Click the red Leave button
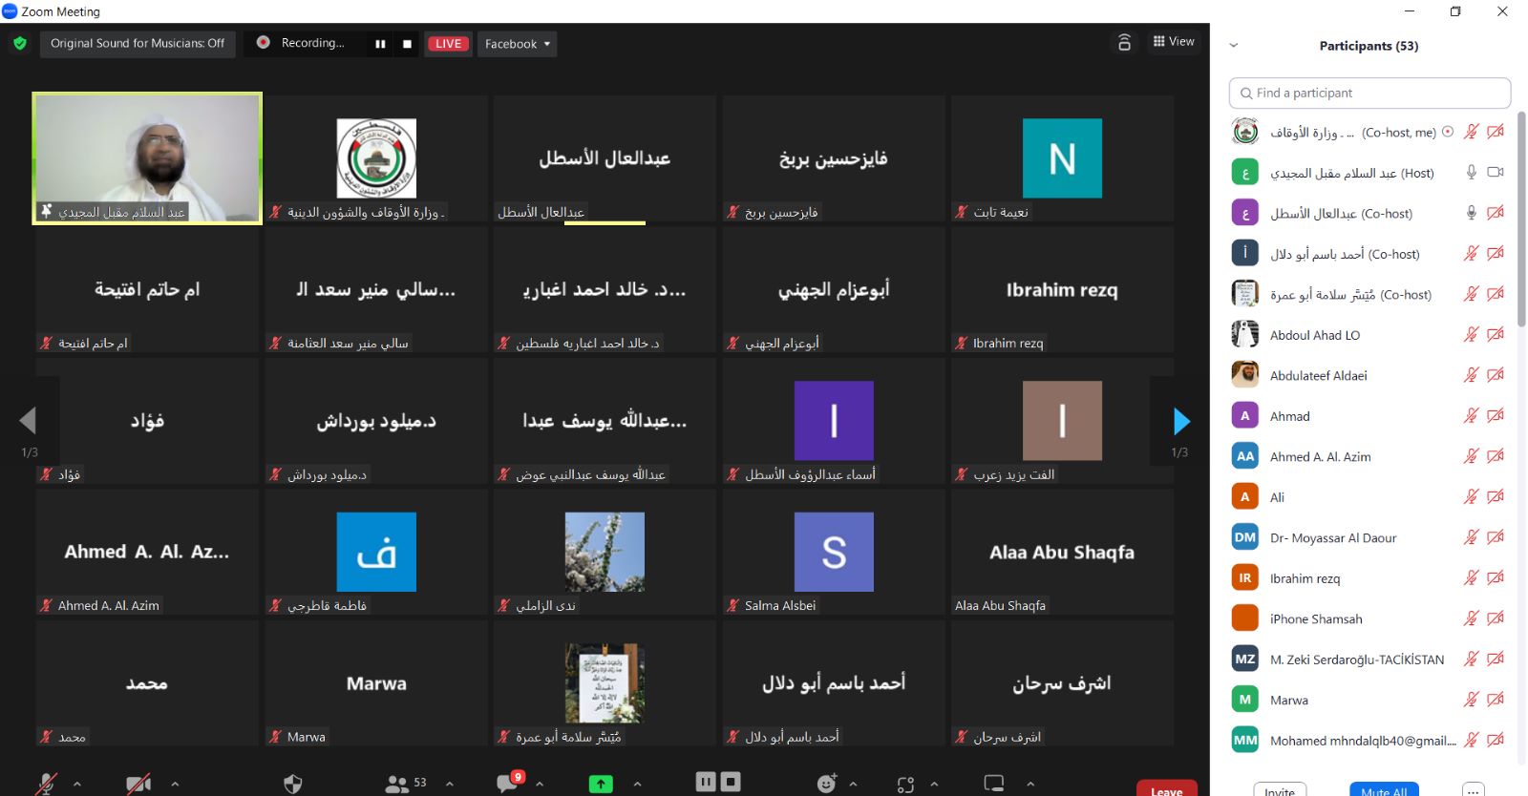Image resolution: width=1528 pixels, height=796 pixels. point(1166,789)
